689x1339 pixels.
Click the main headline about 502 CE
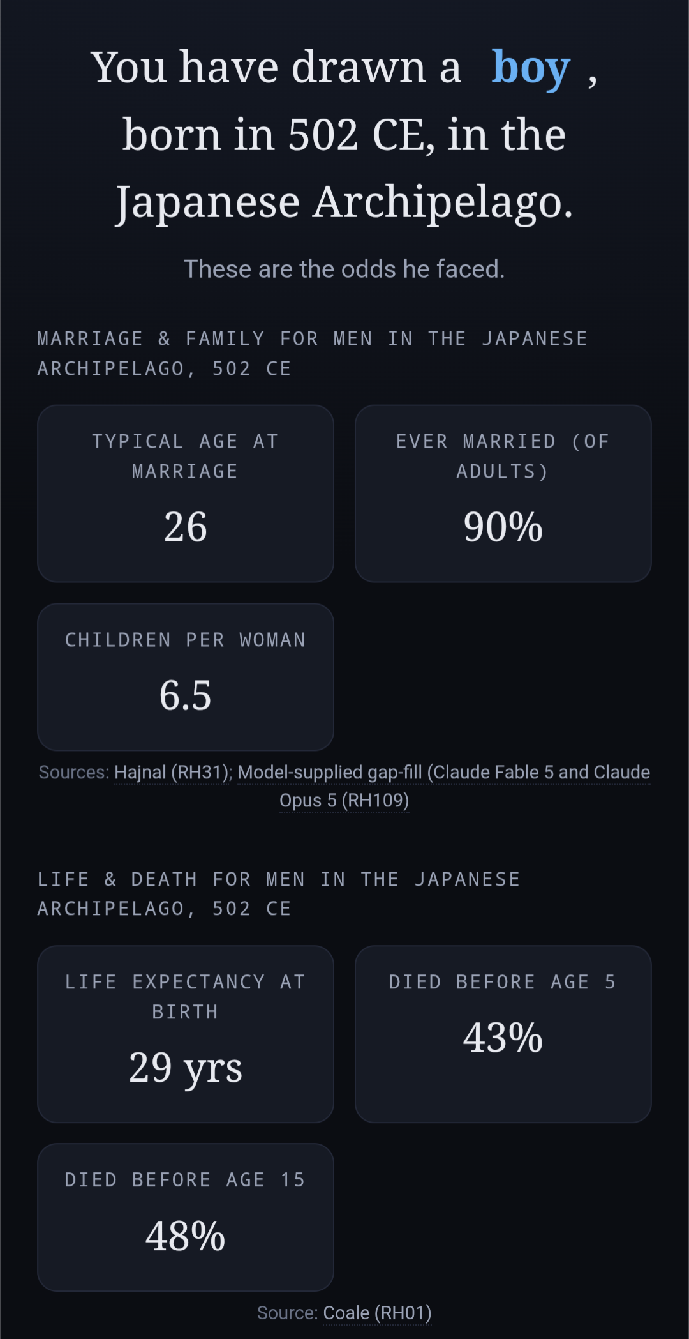(344, 135)
